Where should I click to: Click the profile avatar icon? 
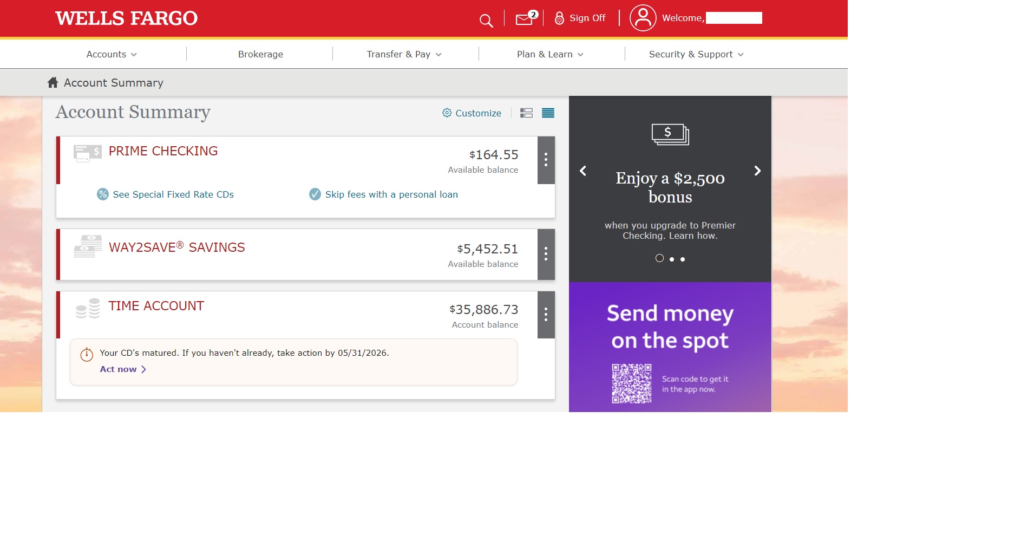[643, 18]
